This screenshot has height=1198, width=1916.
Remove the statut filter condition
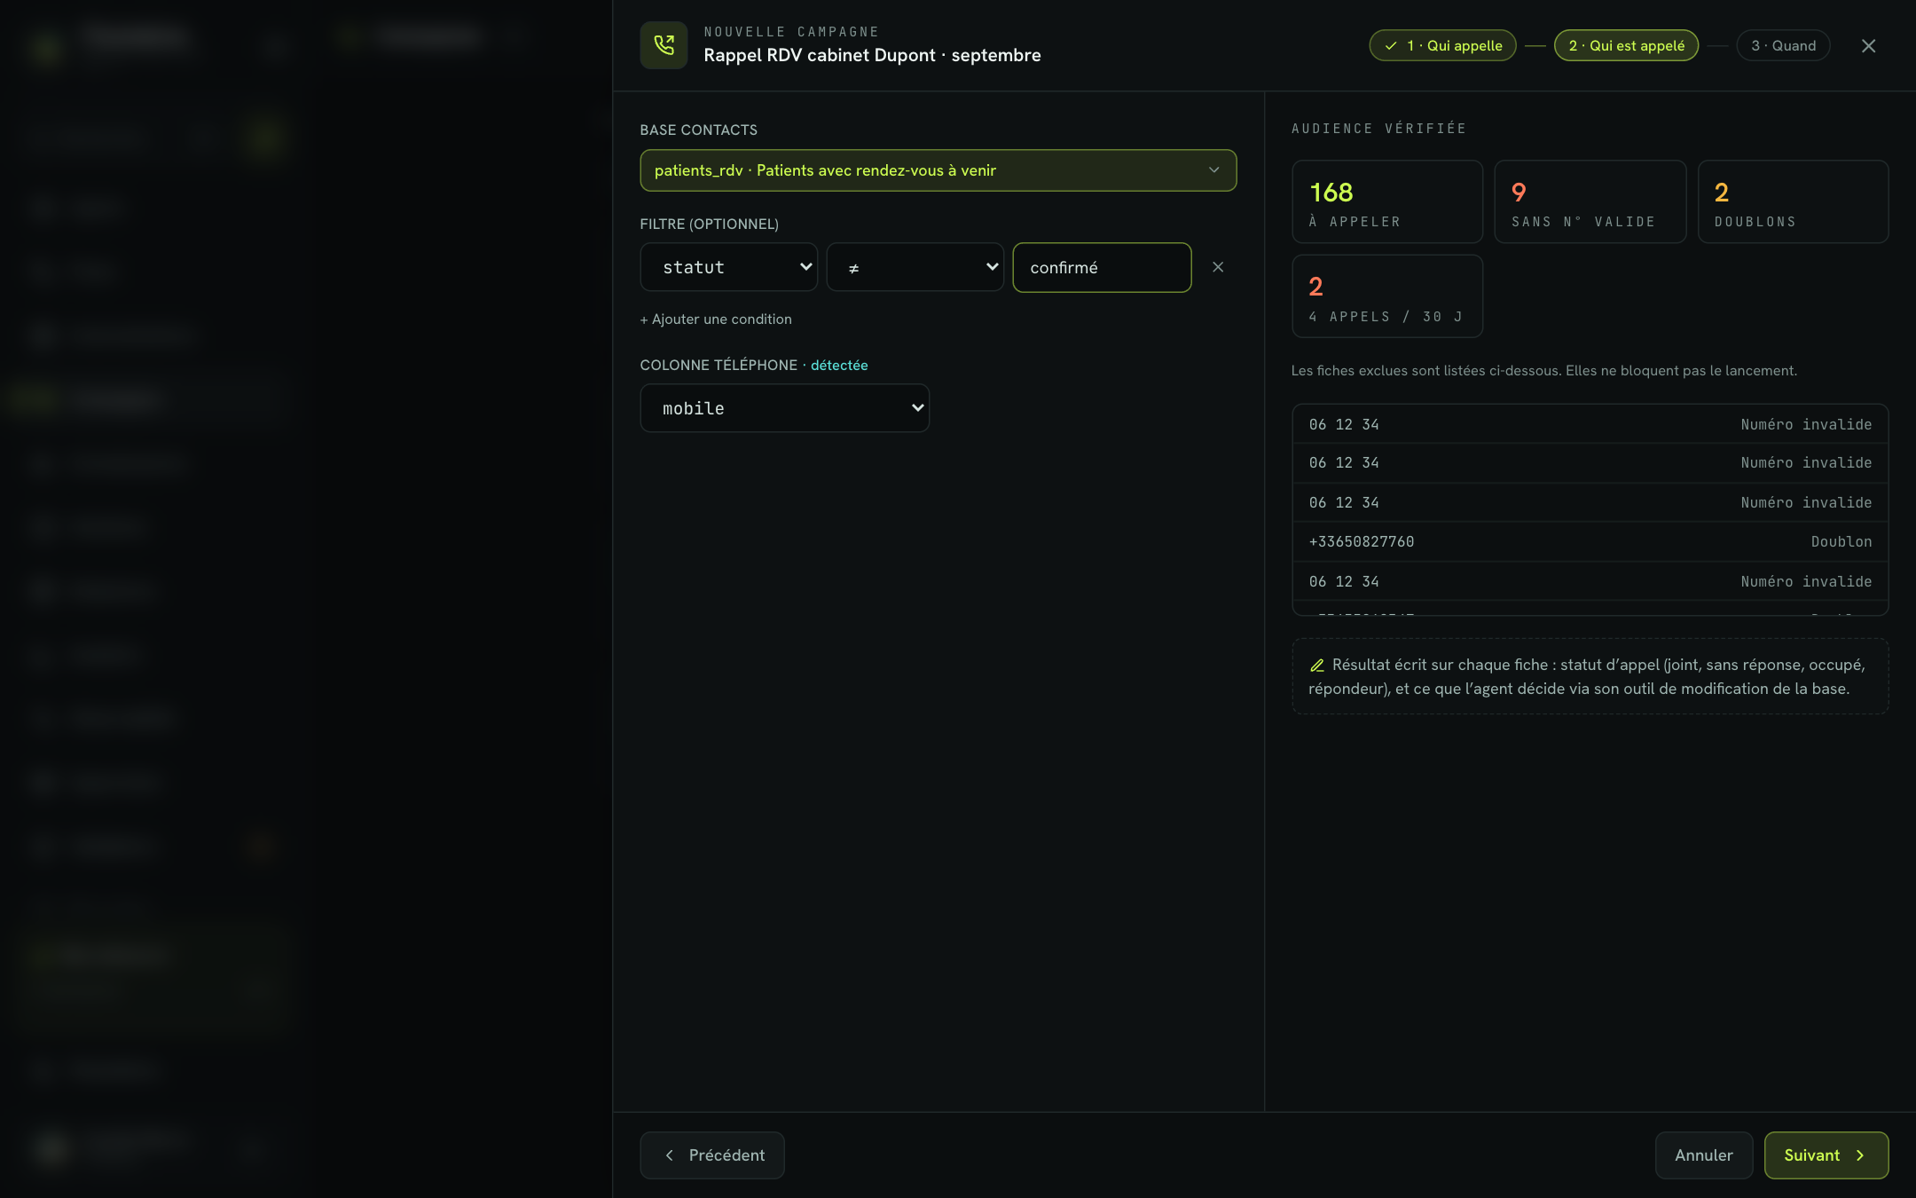pos(1218,267)
